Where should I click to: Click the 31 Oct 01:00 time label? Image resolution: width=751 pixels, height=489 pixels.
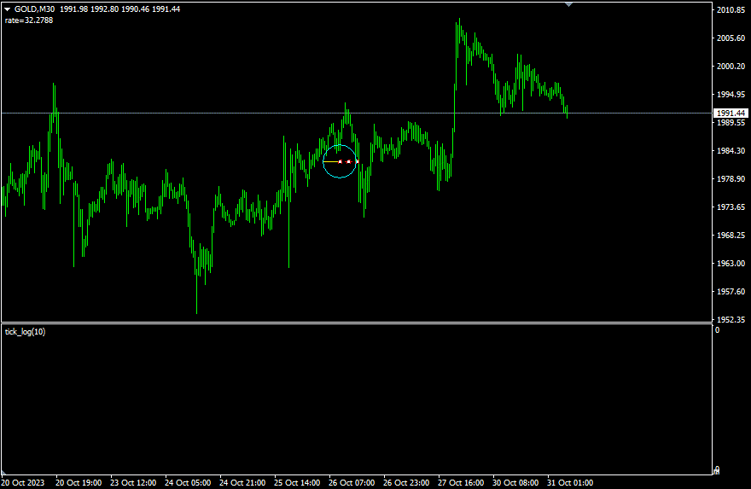point(570,482)
